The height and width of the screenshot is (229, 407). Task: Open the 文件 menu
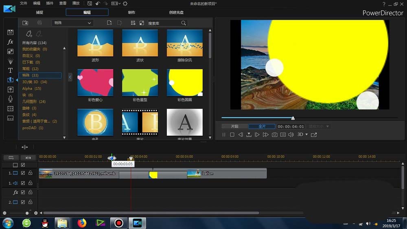[x=24, y=3]
